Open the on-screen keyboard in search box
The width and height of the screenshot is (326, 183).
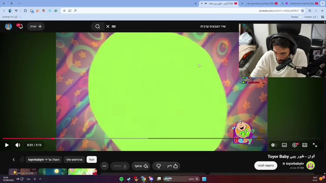(x=114, y=26)
